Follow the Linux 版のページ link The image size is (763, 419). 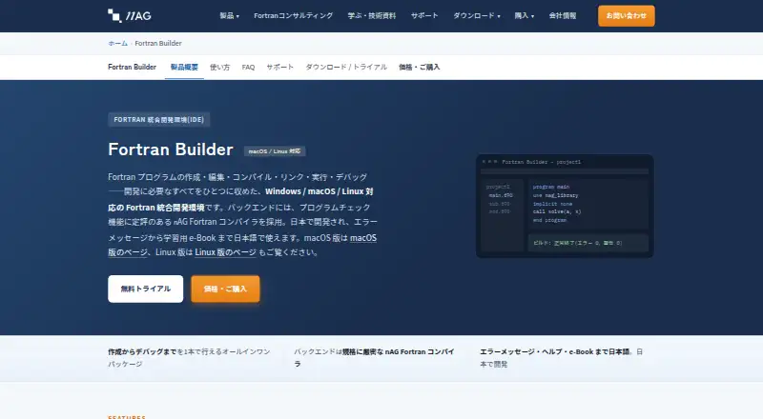(x=225, y=252)
